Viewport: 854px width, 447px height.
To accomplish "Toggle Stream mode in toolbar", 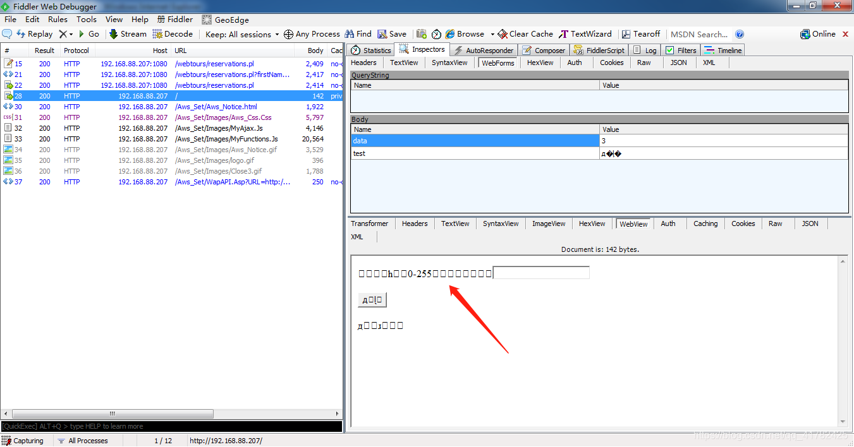I will tap(128, 34).
